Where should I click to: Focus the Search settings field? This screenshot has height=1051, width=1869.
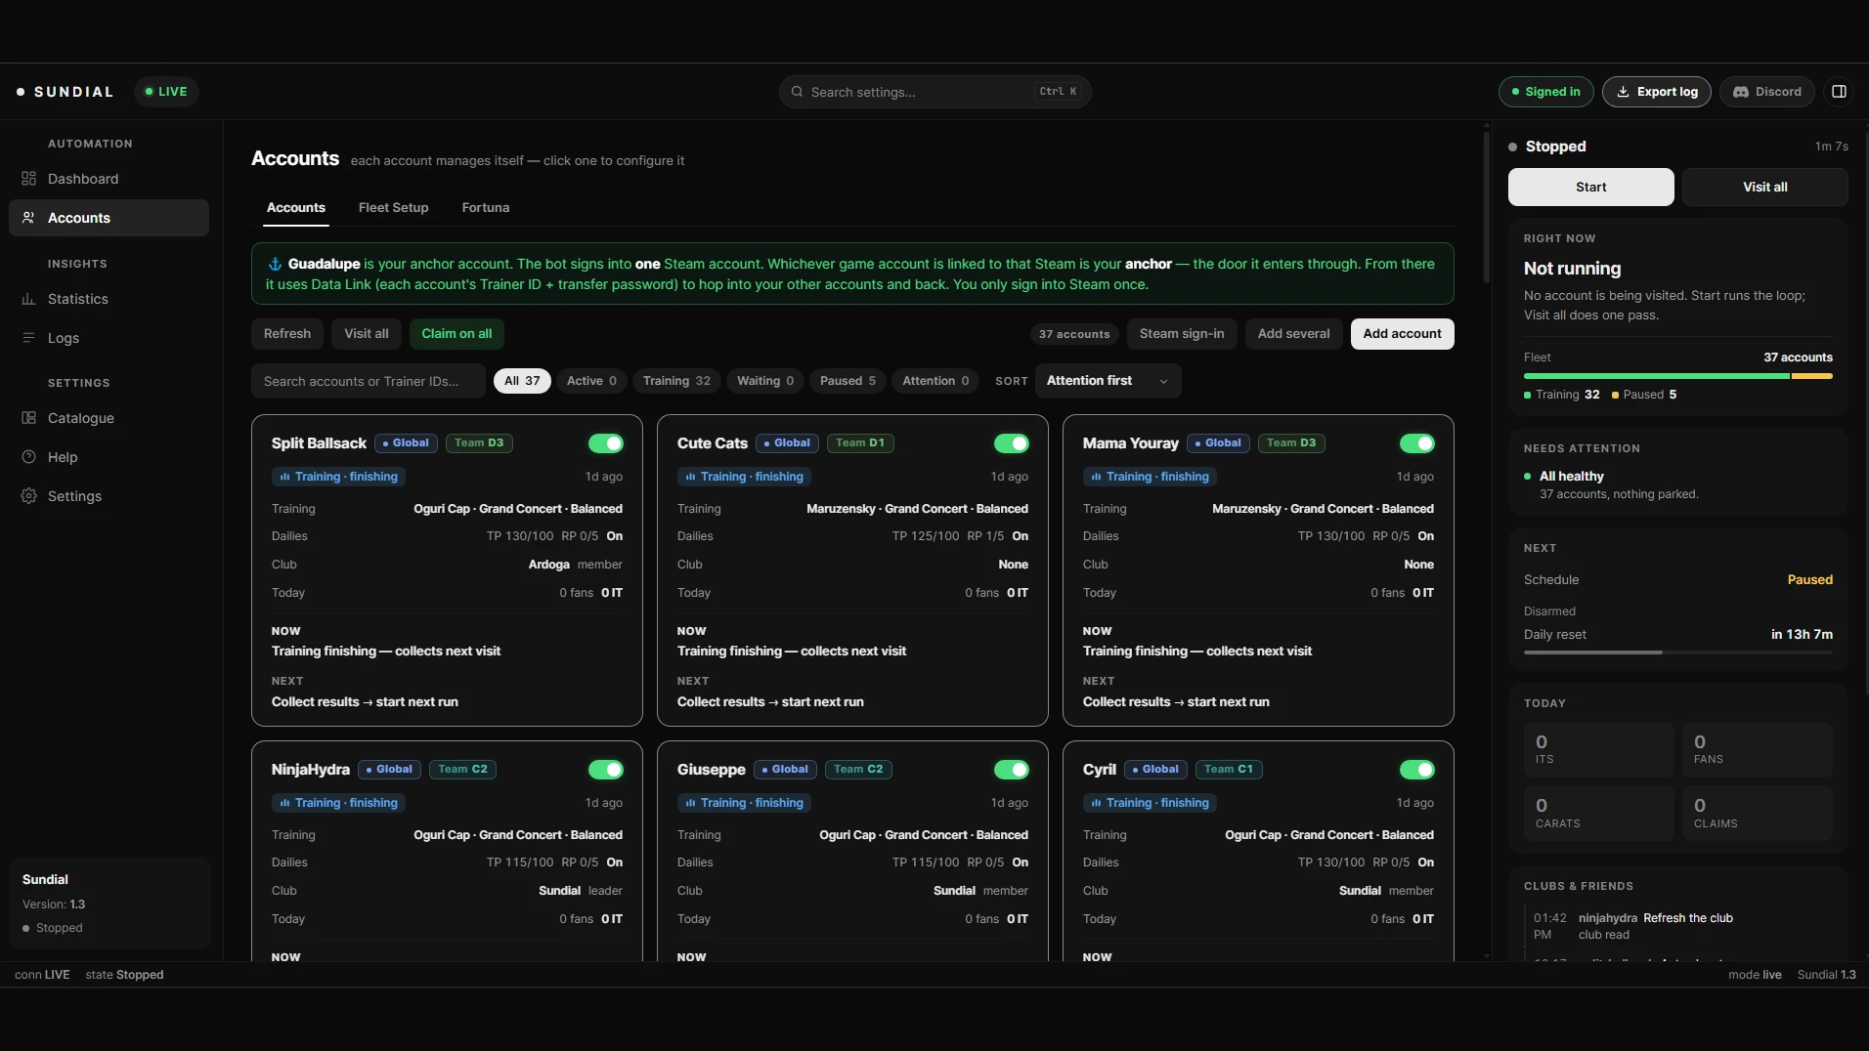pyautogui.click(x=934, y=92)
